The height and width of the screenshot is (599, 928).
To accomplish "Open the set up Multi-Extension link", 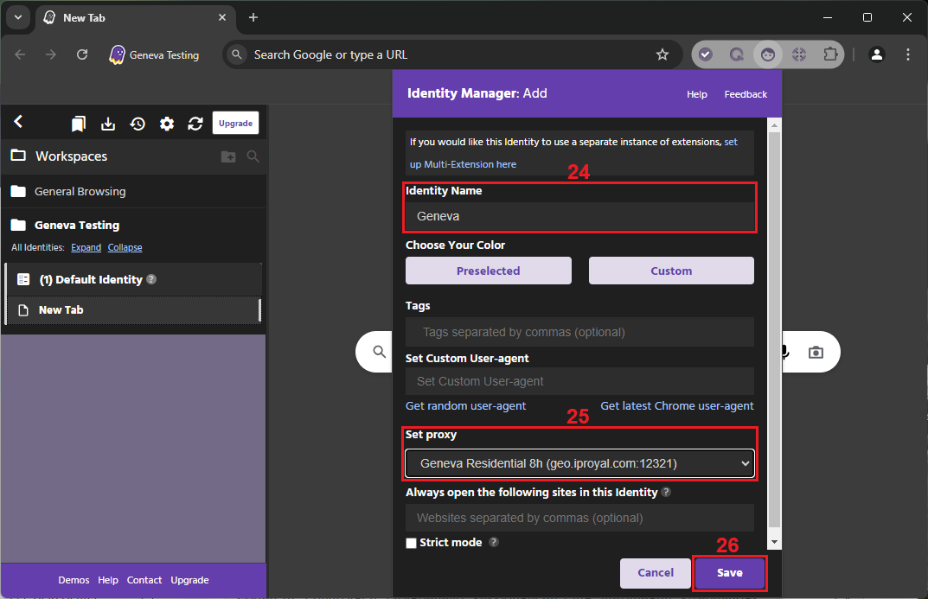I will point(463,164).
